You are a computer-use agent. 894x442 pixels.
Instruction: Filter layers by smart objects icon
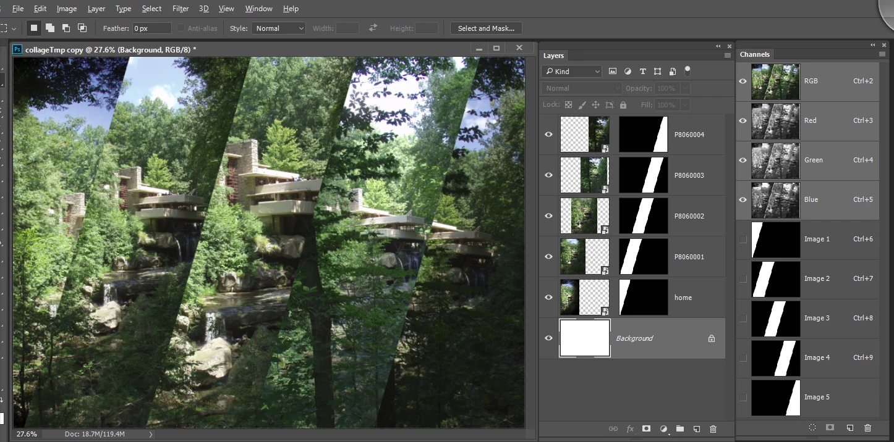tap(672, 72)
